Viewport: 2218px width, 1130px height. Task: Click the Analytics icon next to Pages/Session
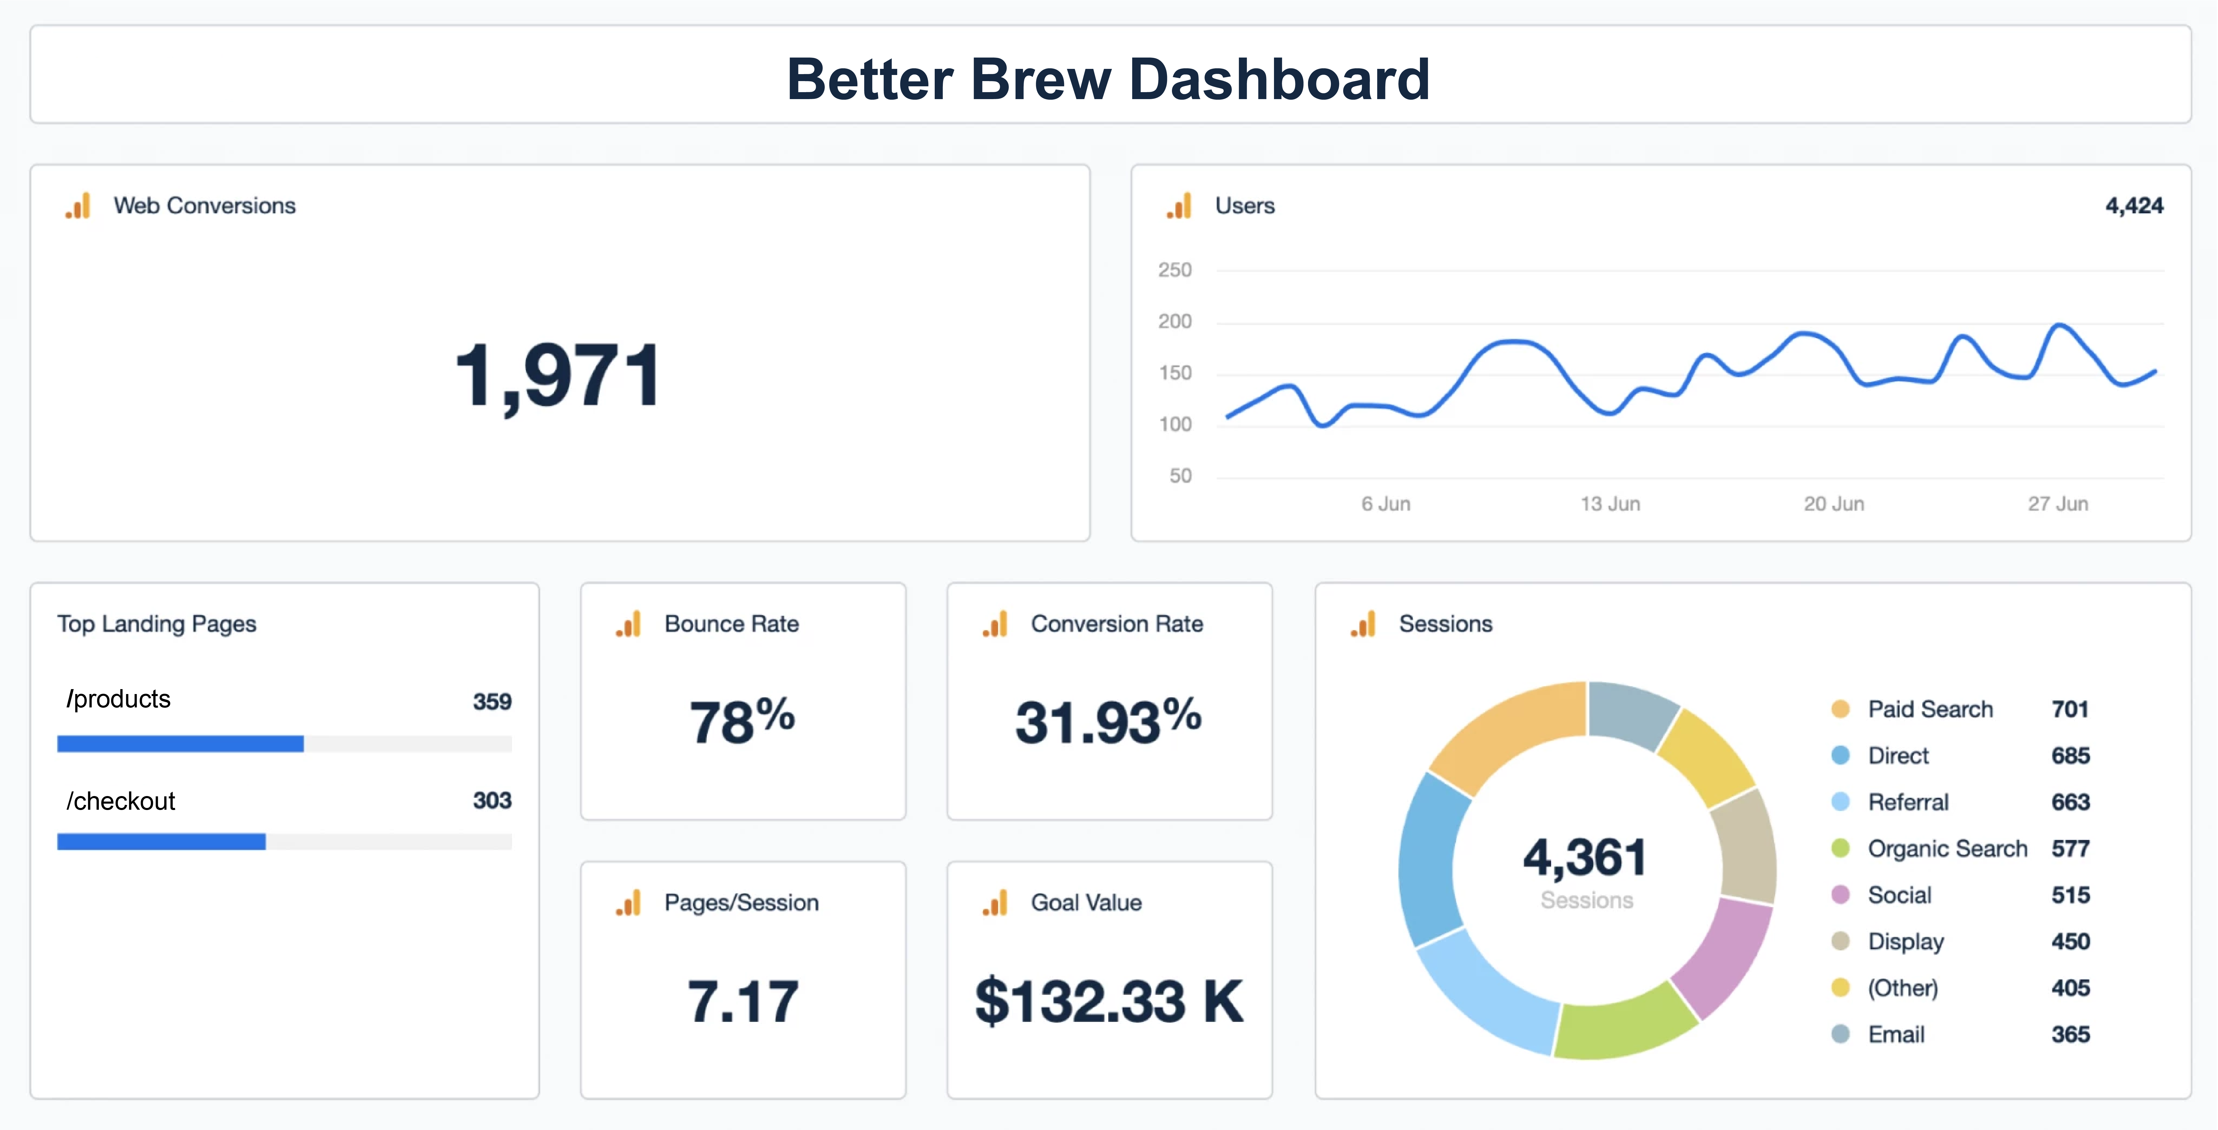(629, 903)
